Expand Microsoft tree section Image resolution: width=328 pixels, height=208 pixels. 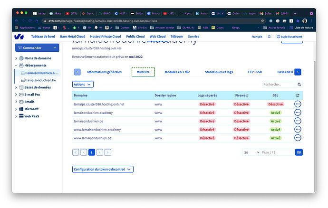(16, 109)
